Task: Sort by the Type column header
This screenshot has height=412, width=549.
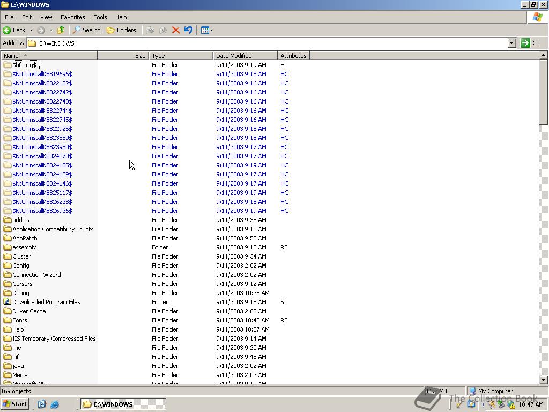Action: tap(181, 56)
